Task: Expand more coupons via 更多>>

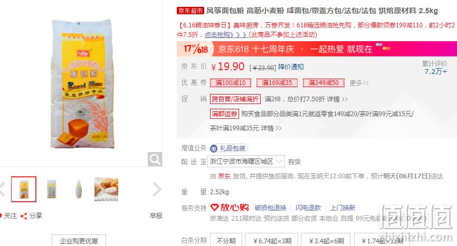Action: pos(359,83)
